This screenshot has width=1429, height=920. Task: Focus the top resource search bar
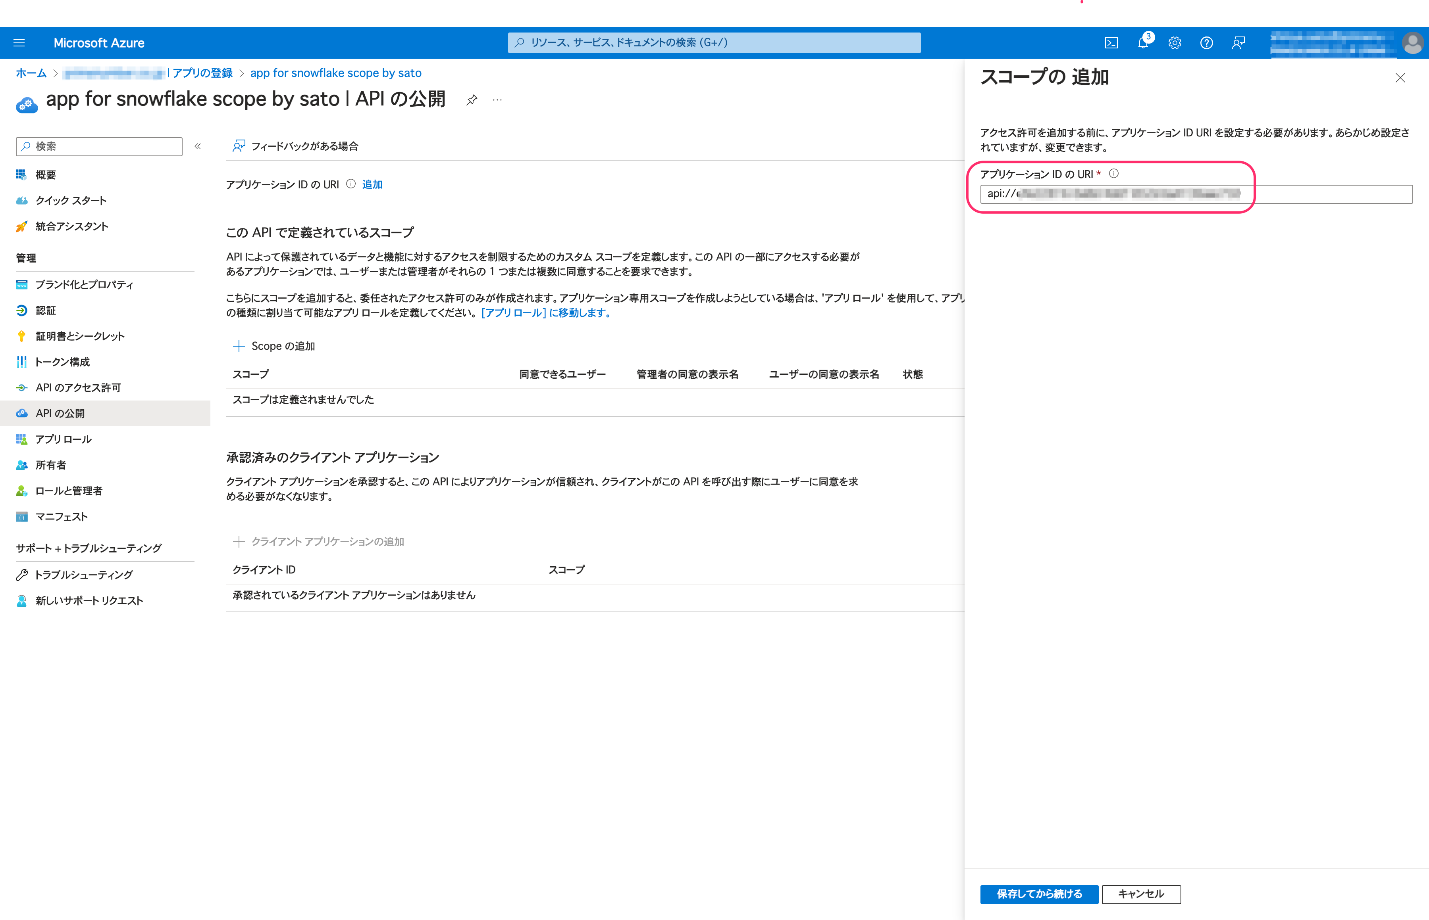pyautogui.click(x=714, y=43)
